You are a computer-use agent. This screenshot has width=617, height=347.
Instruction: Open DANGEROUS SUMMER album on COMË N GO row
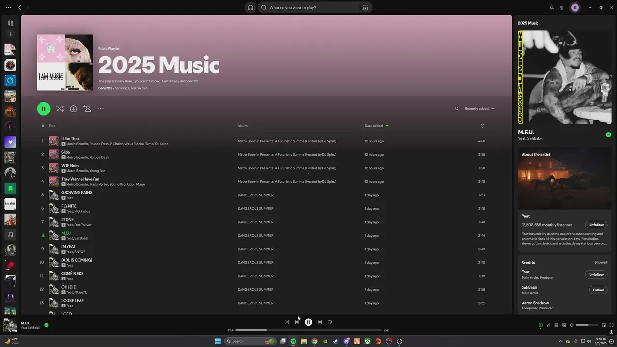point(255,276)
